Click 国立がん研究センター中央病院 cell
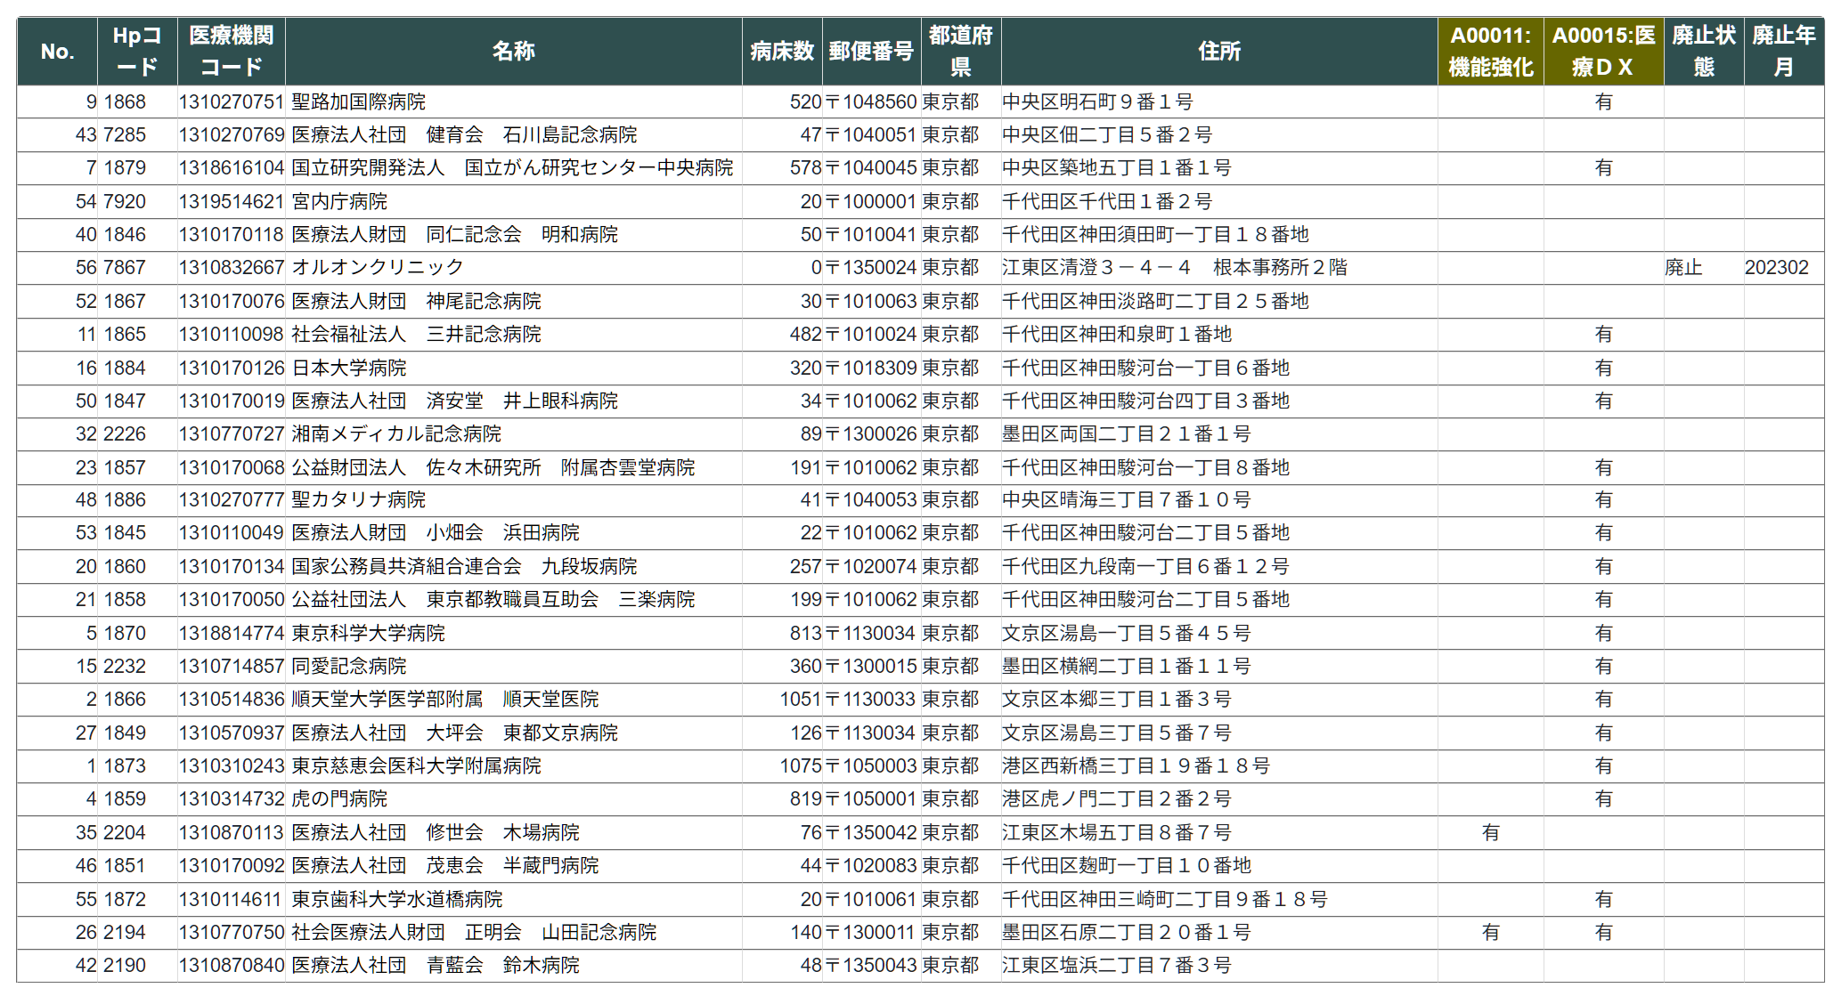The width and height of the screenshot is (1841, 996). (514, 168)
